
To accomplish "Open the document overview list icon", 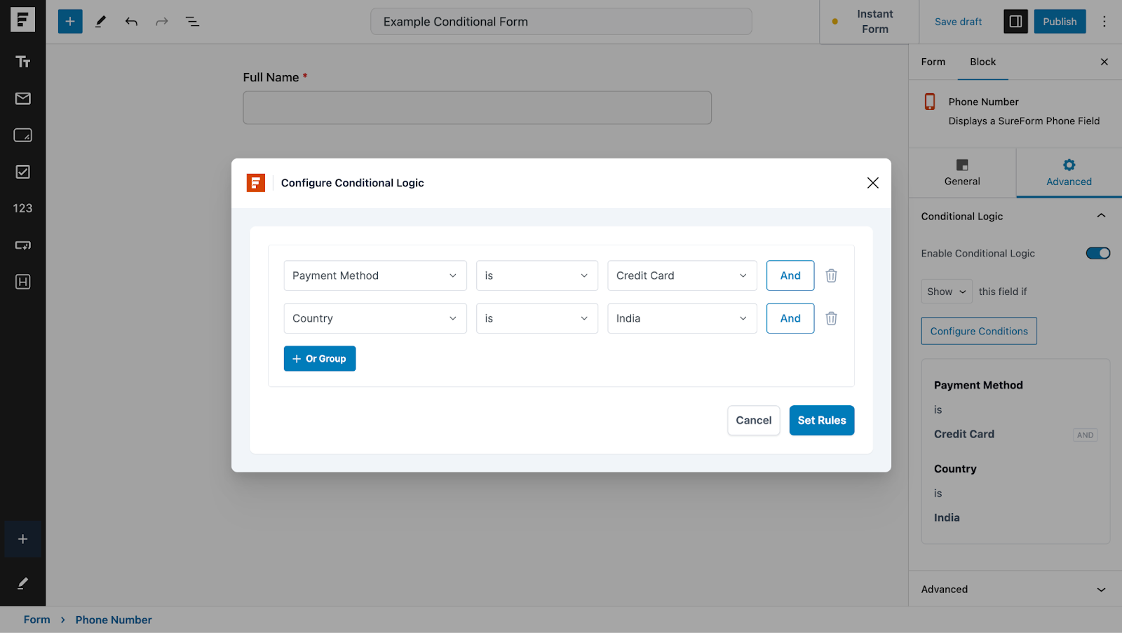I will coord(192,22).
